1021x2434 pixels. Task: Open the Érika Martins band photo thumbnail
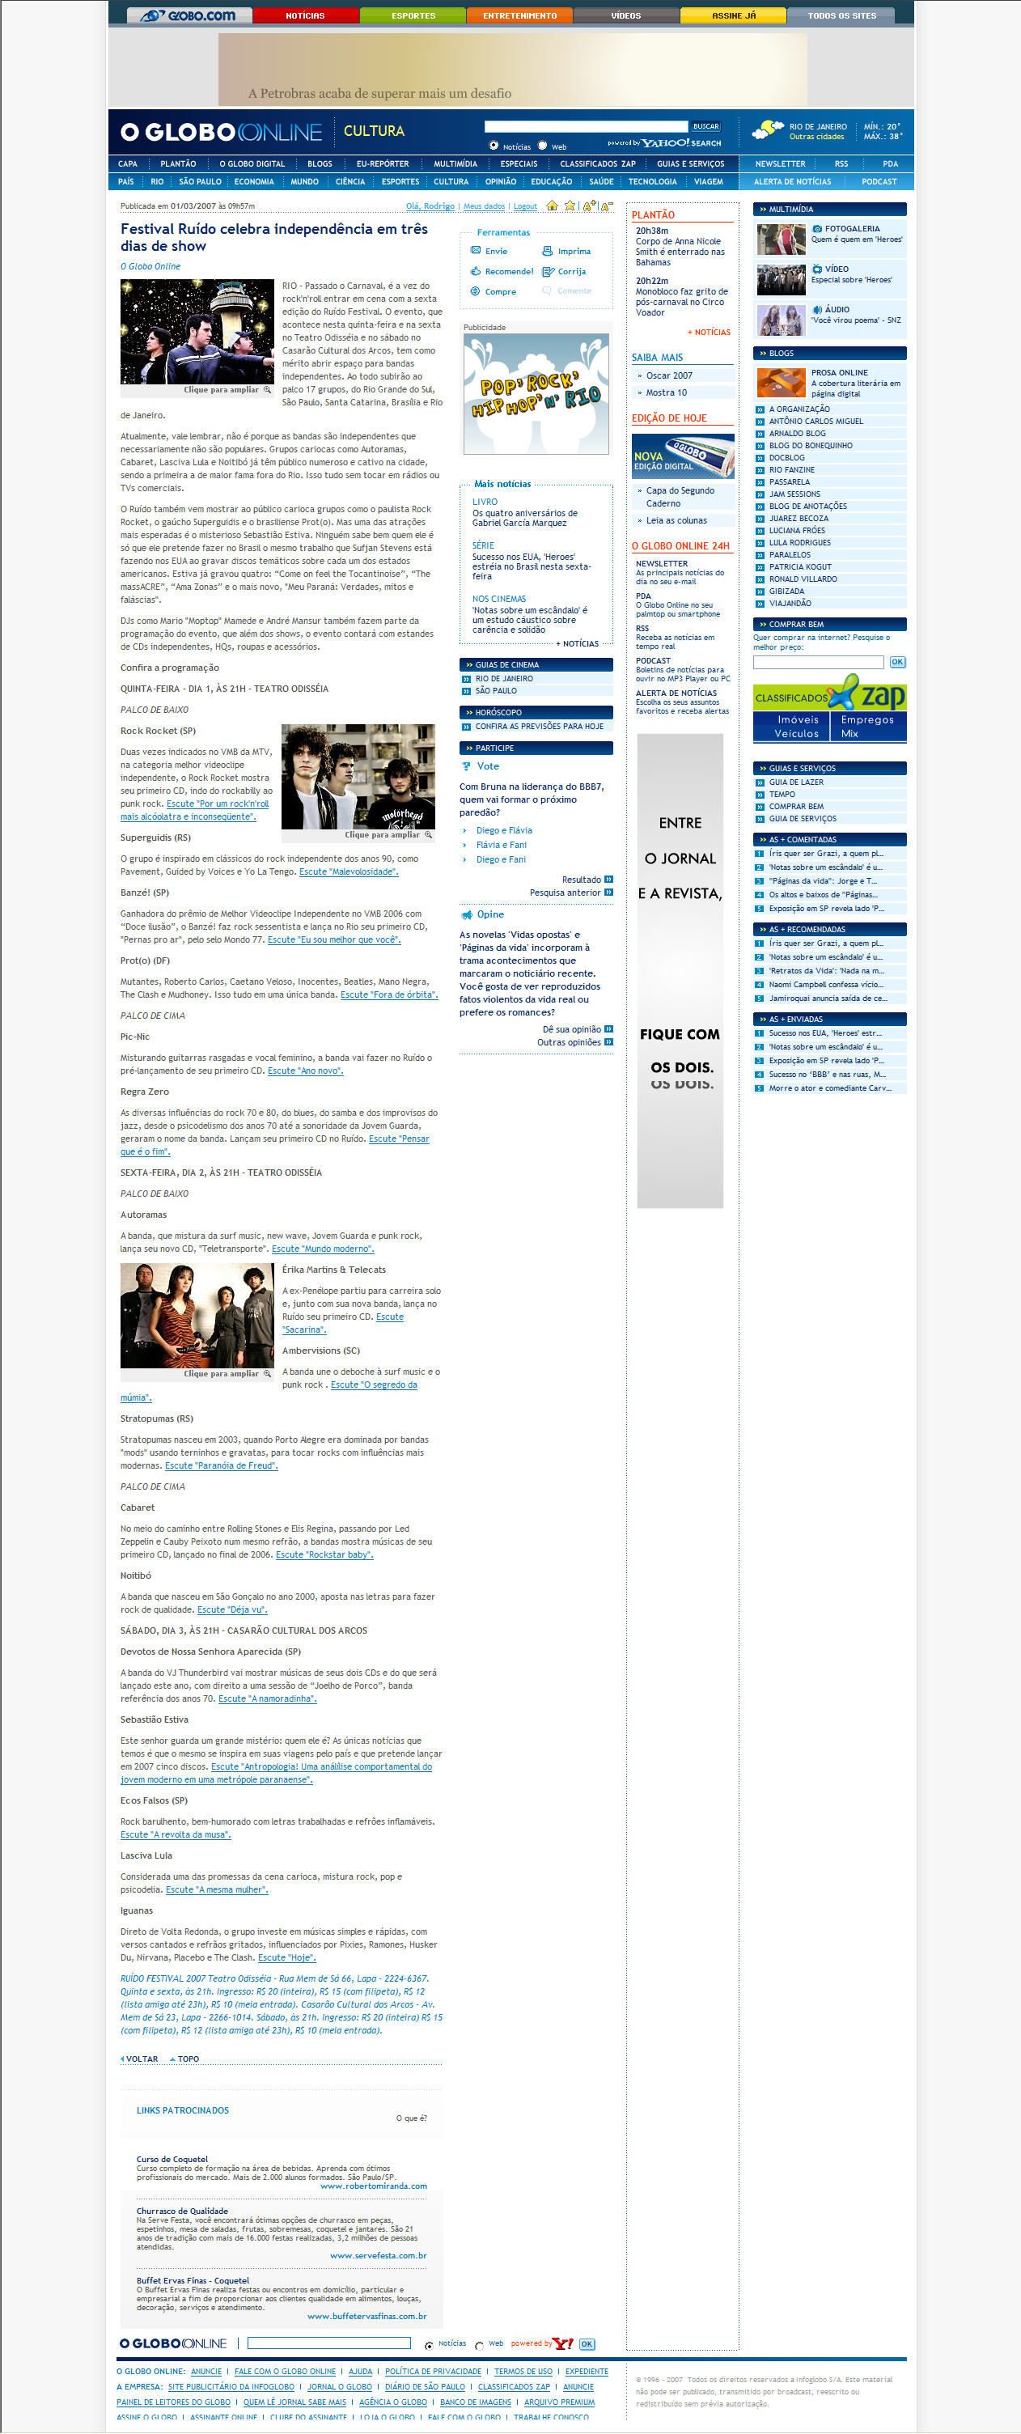pos(197,1315)
